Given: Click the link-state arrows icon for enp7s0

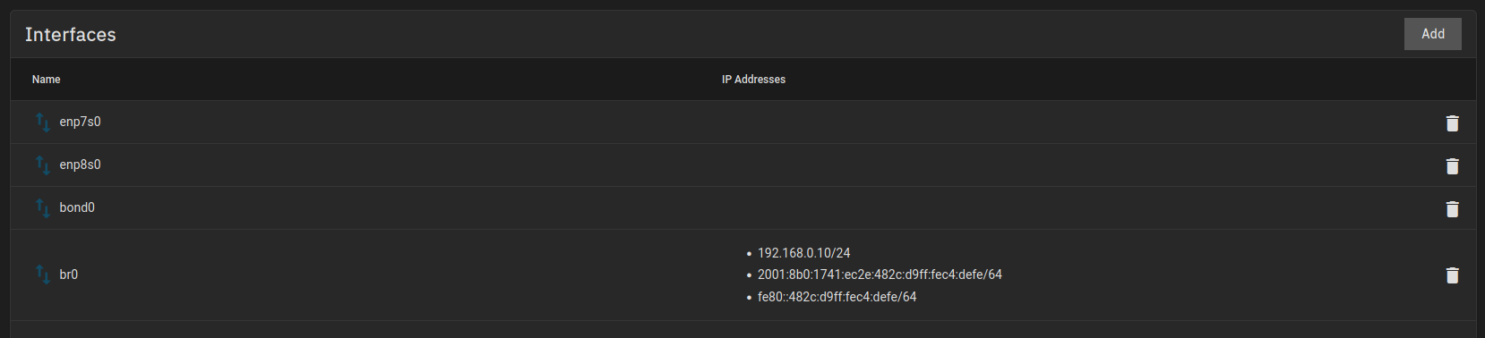Looking at the screenshot, I should pos(42,122).
